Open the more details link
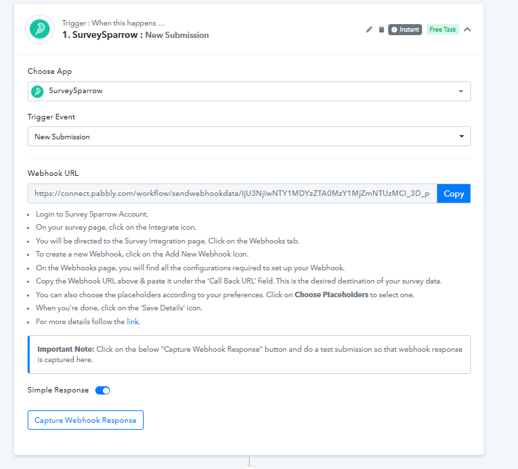This screenshot has width=518, height=469. pyautogui.click(x=133, y=321)
